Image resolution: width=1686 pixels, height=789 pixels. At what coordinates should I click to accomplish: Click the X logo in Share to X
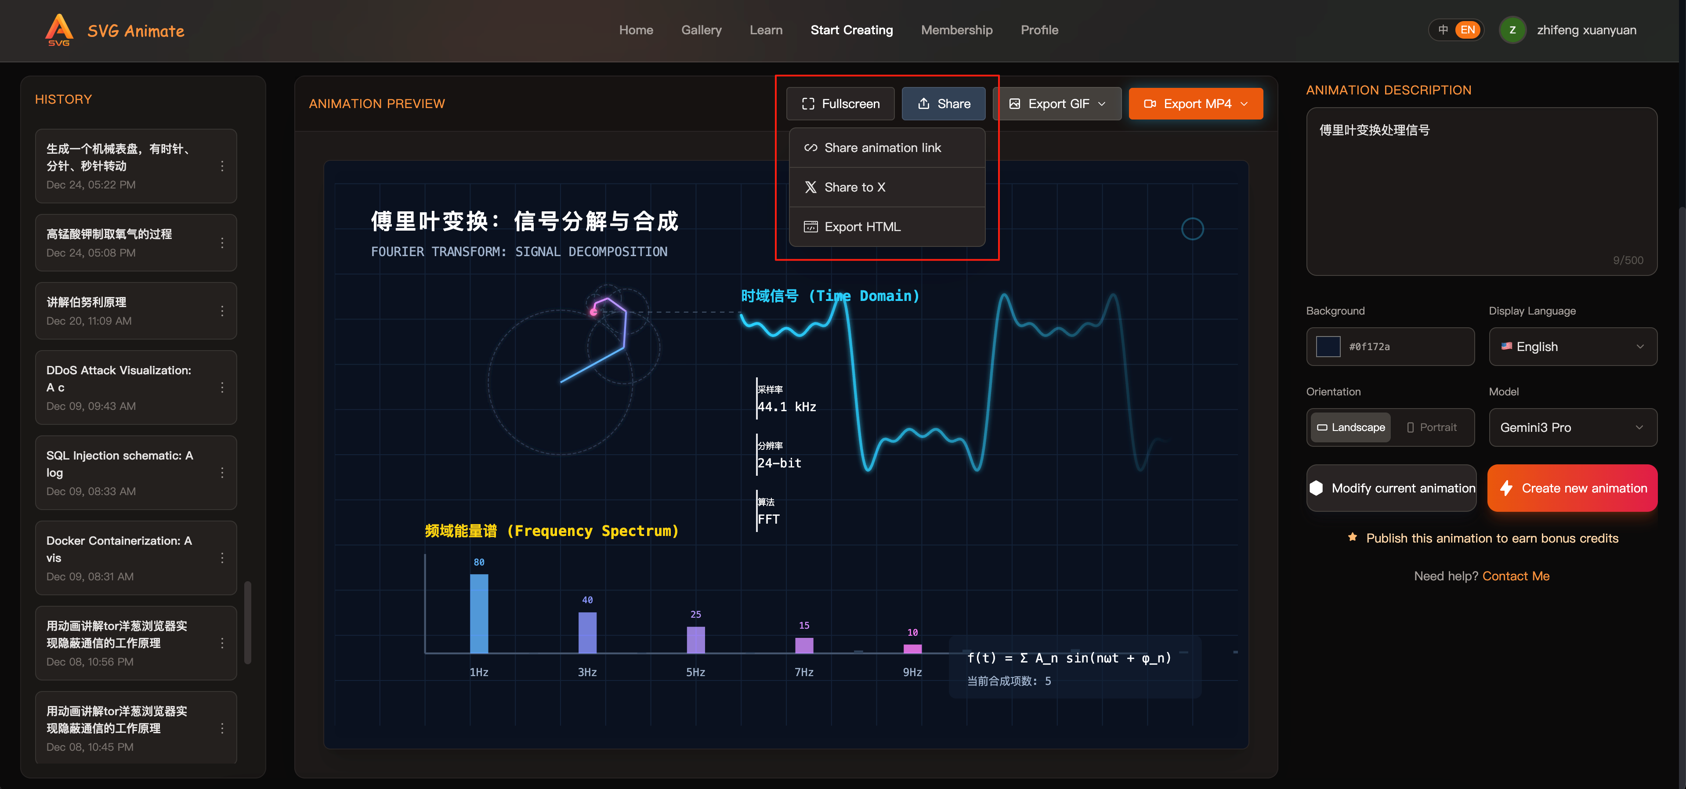pyautogui.click(x=810, y=187)
